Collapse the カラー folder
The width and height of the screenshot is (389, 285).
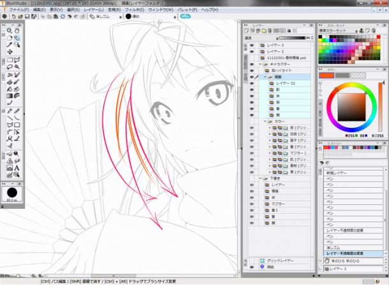265,122
